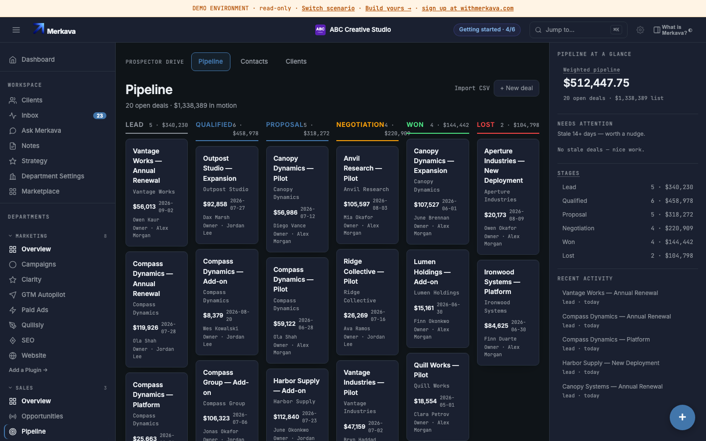This screenshot has width=706, height=441.
Task: Click the Clients people icon
Action: click(x=13, y=100)
